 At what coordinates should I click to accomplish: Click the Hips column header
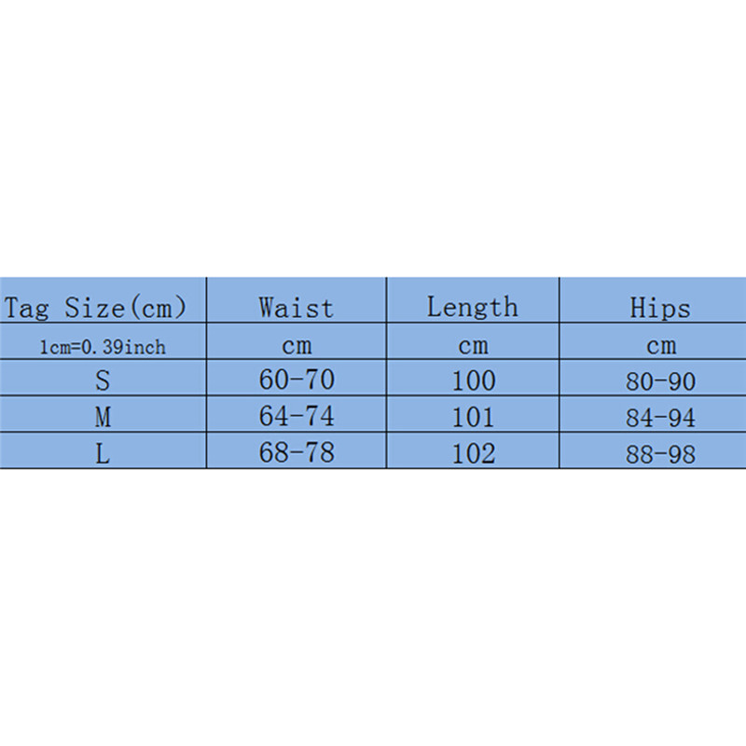[660, 307]
